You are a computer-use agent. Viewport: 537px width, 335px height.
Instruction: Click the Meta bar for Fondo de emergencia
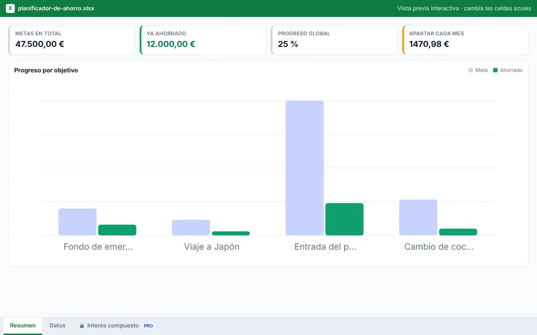coord(77,222)
